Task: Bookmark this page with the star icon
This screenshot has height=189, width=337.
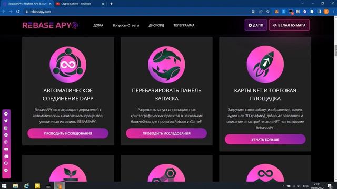Action: click(x=268, y=12)
